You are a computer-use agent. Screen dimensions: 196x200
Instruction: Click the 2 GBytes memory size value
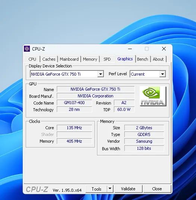click(x=144, y=128)
